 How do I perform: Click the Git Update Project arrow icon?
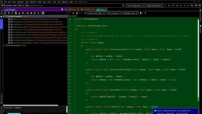[181, 5]
